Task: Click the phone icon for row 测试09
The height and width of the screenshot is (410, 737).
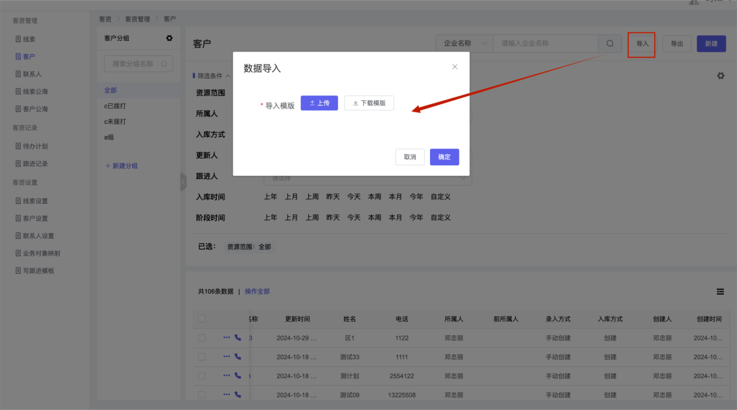Action: click(x=238, y=395)
